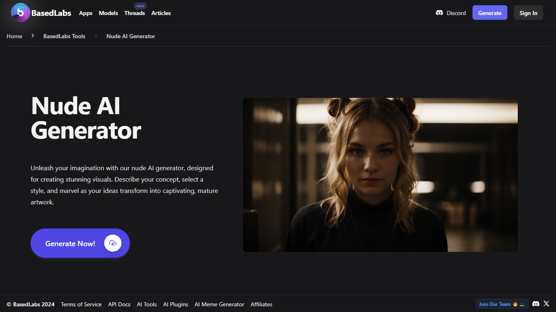The width and height of the screenshot is (556, 312).
Task: Click the BasedLabs logo icon
Action: pos(20,13)
